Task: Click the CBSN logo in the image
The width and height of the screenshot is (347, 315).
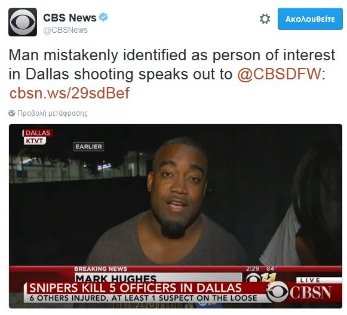Action: pyautogui.click(x=299, y=292)
